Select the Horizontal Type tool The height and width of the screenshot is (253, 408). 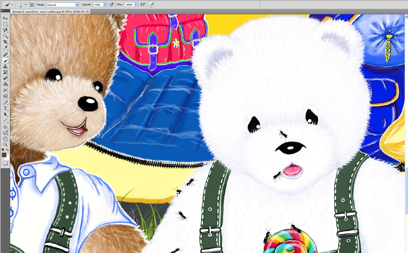coord(5,108)
